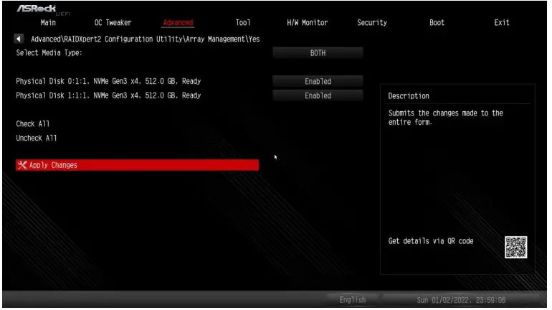This screenshot has width=552, height=310.
Task: Click the Description panel heading
Action: 409,96
